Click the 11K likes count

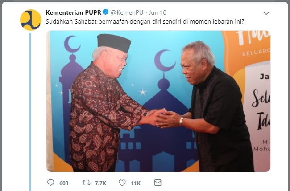136,183
